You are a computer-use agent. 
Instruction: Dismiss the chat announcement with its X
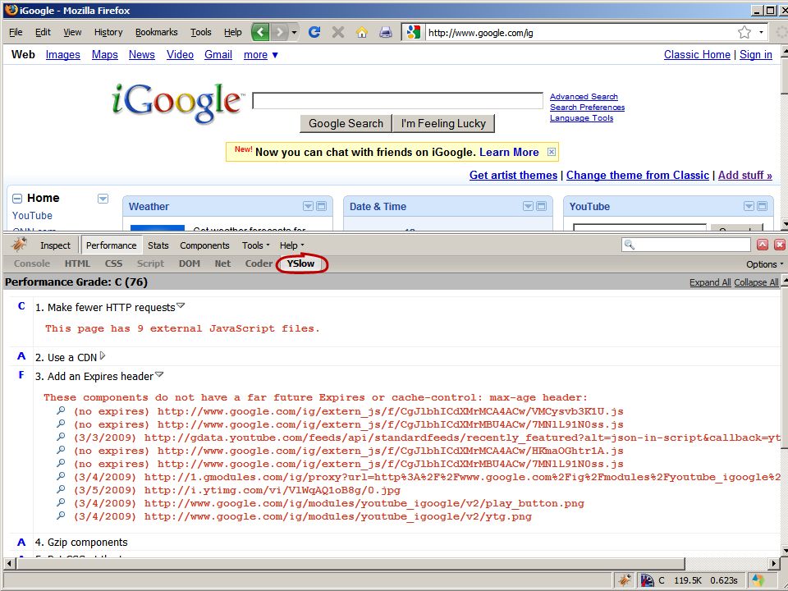point(552,152)
